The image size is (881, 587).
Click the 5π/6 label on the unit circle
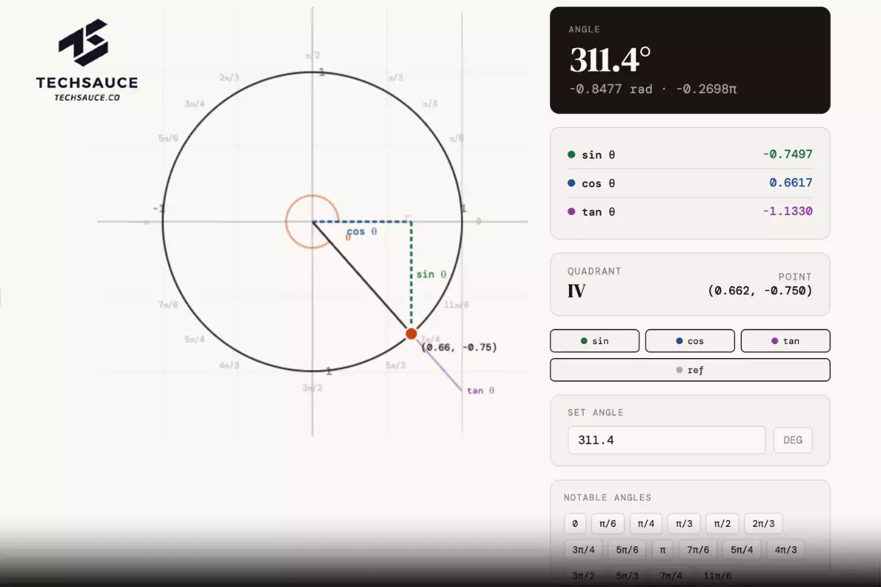pyautogui.click(x=168, y=138)
